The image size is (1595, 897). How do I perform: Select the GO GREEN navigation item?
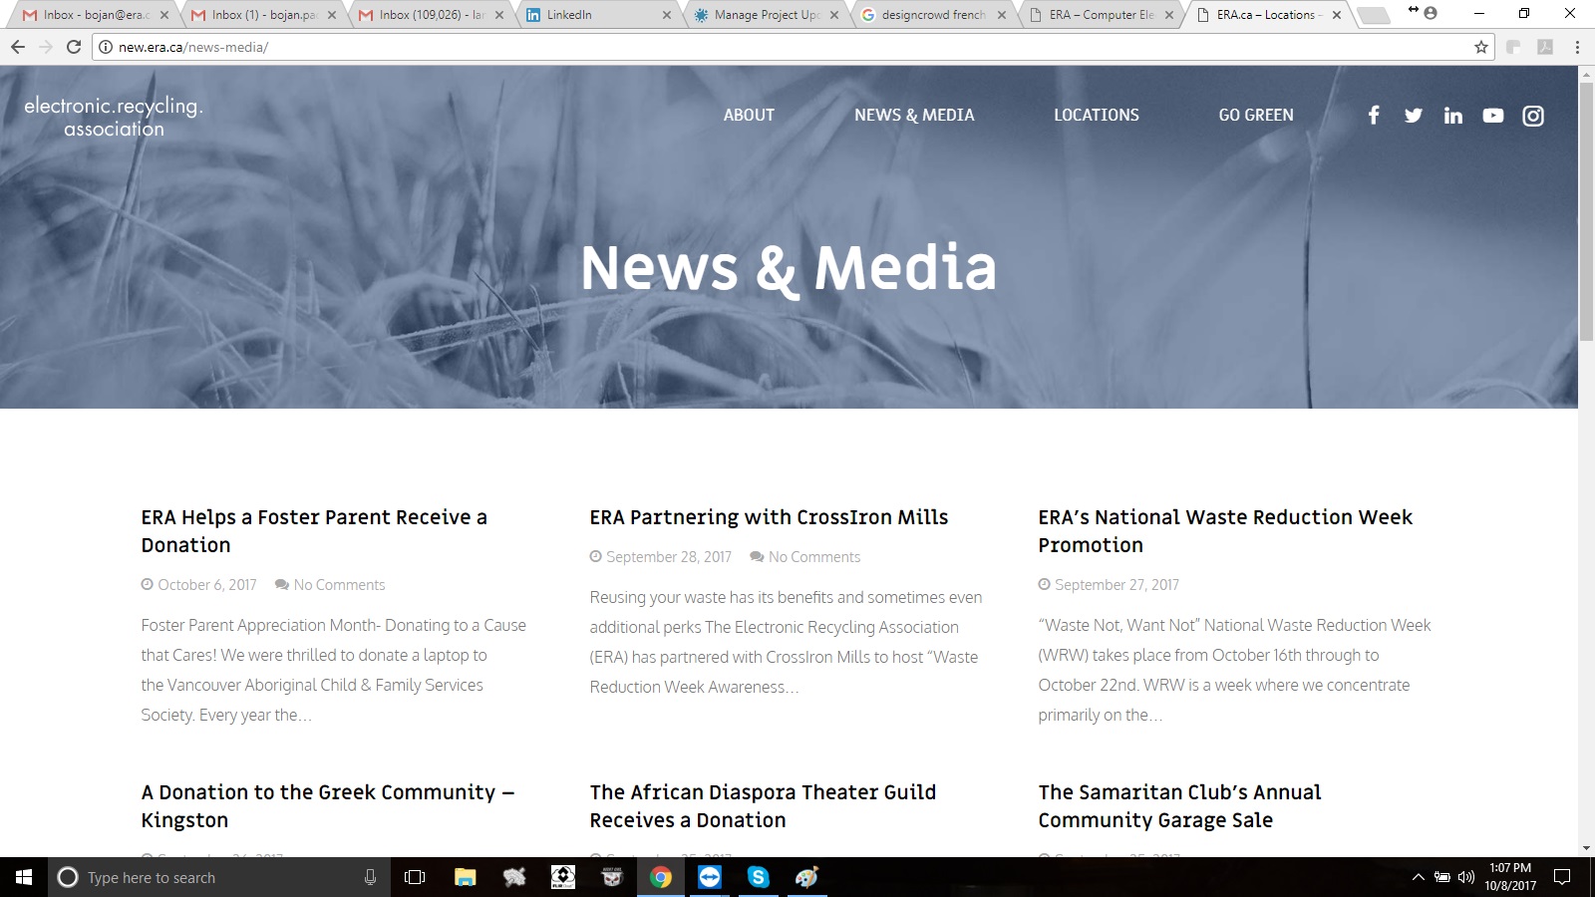(1255, 116)
